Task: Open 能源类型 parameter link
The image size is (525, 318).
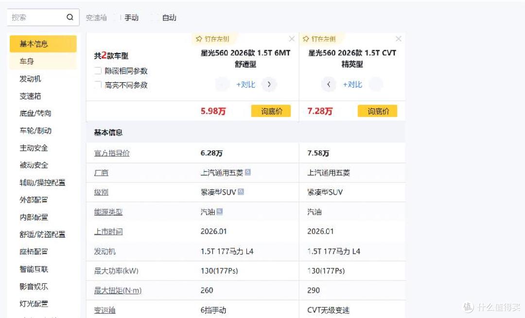Action: pos(108,212)
